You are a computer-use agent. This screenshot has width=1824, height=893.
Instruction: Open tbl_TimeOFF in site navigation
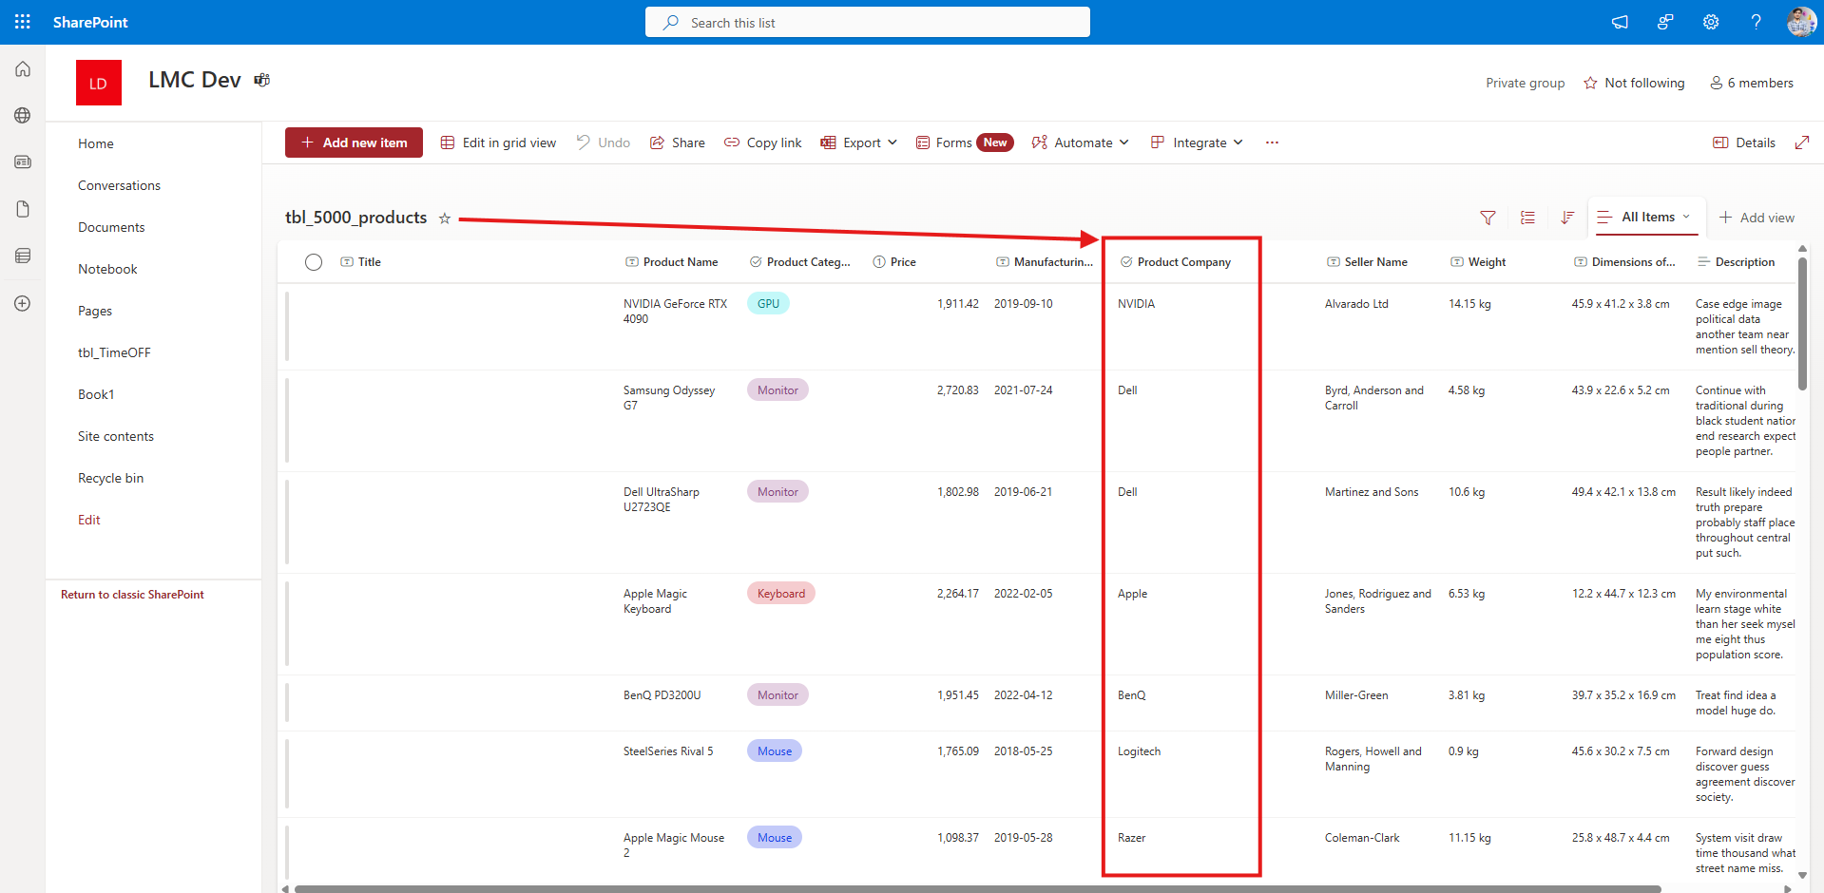coord(115,352)
